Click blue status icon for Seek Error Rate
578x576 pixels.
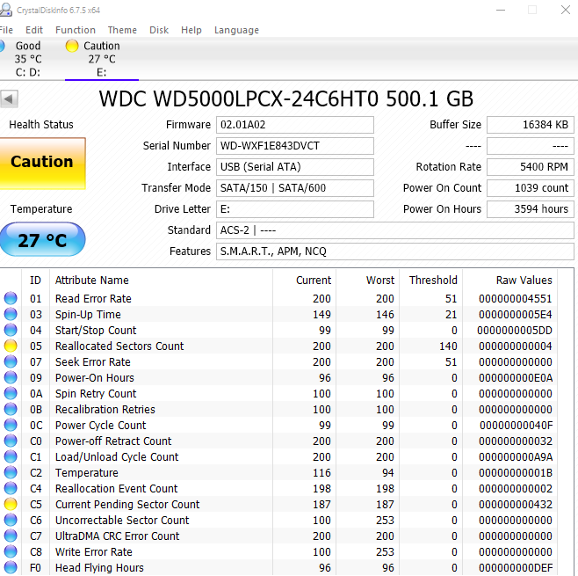pos(11,361)
